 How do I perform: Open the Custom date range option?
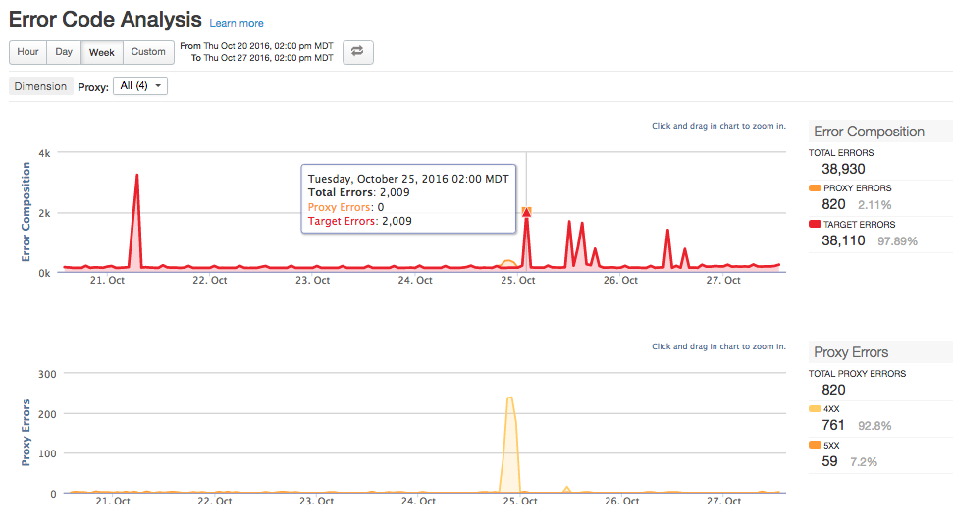148,52
